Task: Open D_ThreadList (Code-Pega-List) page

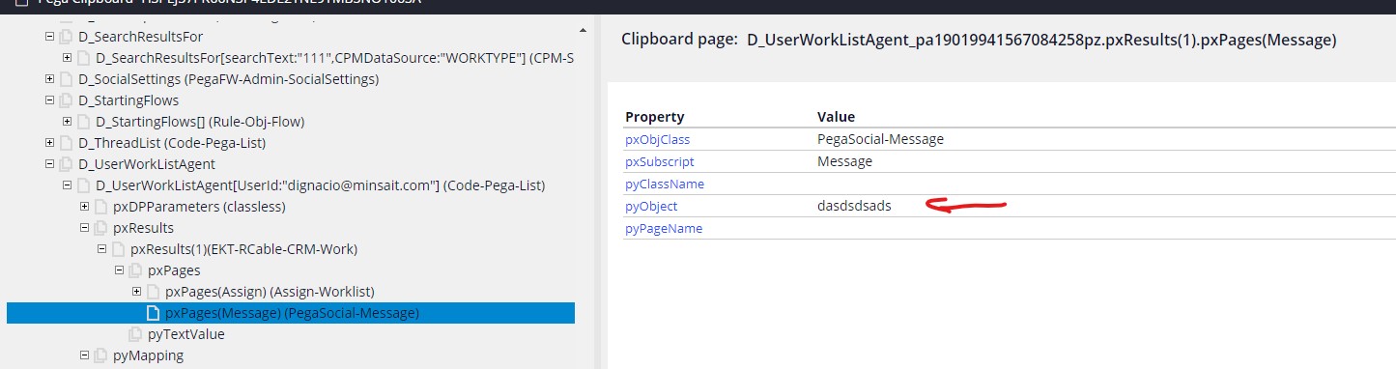Action: pyautogui.click(x=172, y=143)
